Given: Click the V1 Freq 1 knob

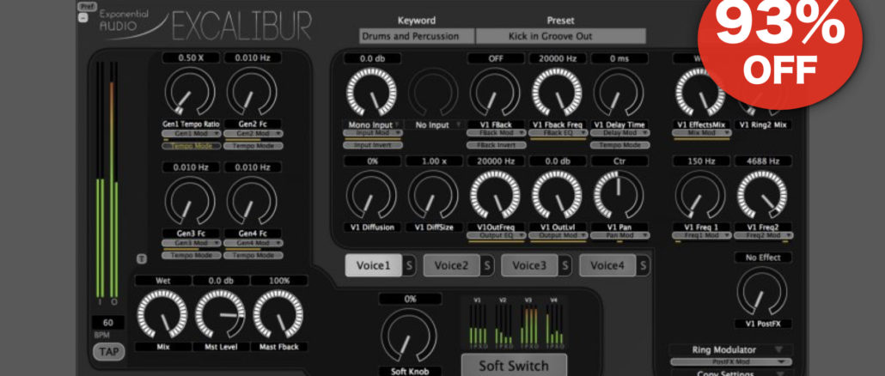Looking at the screenshot, I should tap(700, 195).
